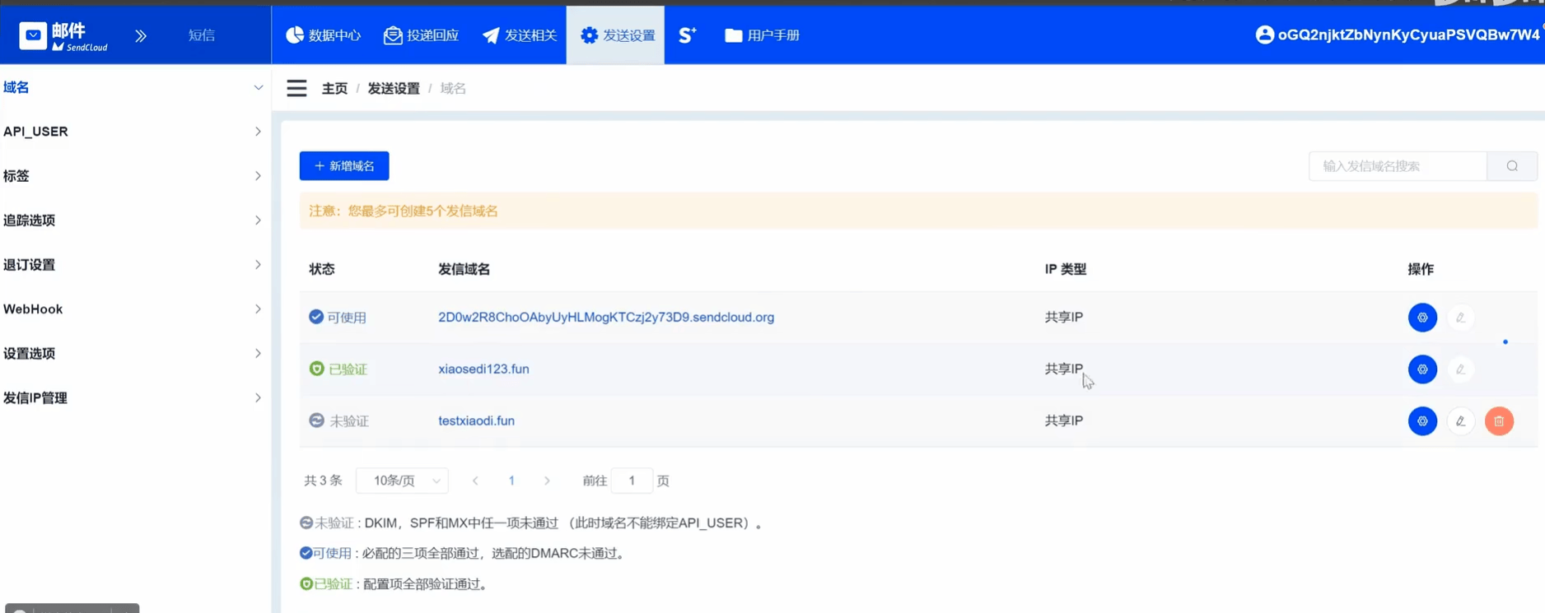Open the S+ icon in top navigation
1545x613 pixels.
[688, 35]
